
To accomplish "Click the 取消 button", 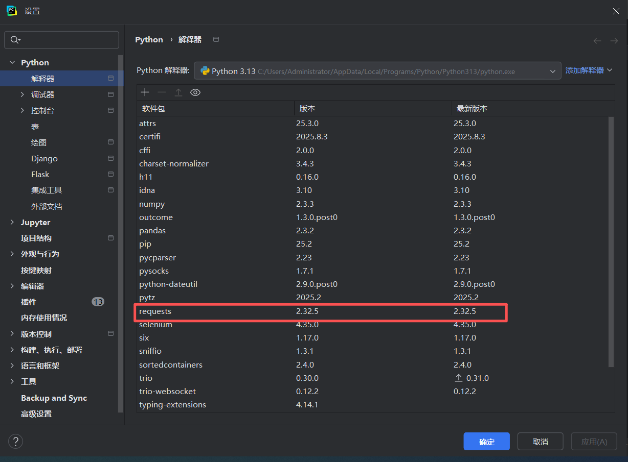I will tap(541, 442).
